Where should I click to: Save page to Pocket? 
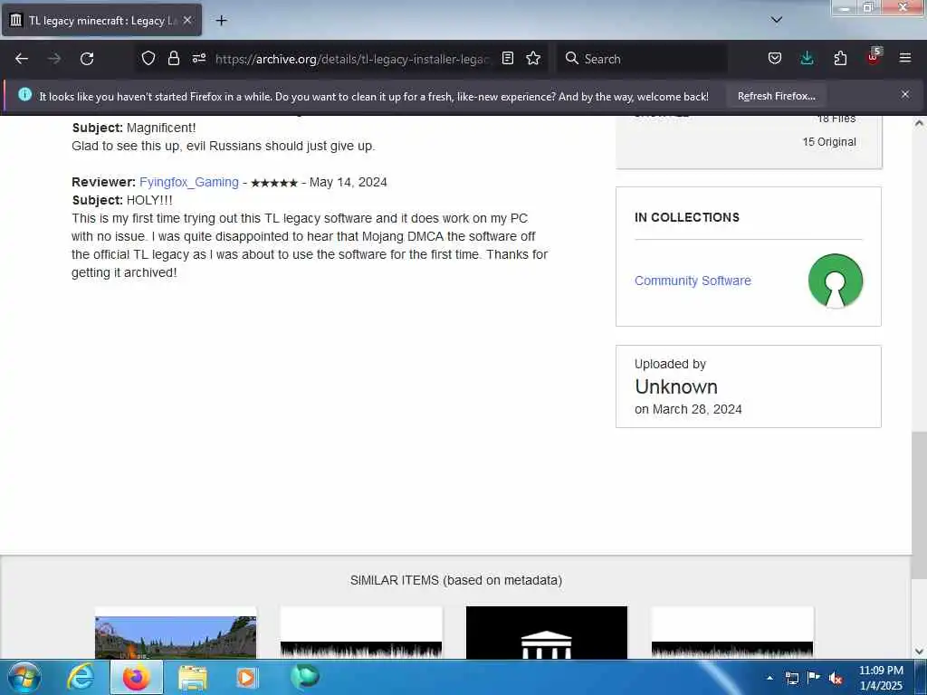pos(775,58)
